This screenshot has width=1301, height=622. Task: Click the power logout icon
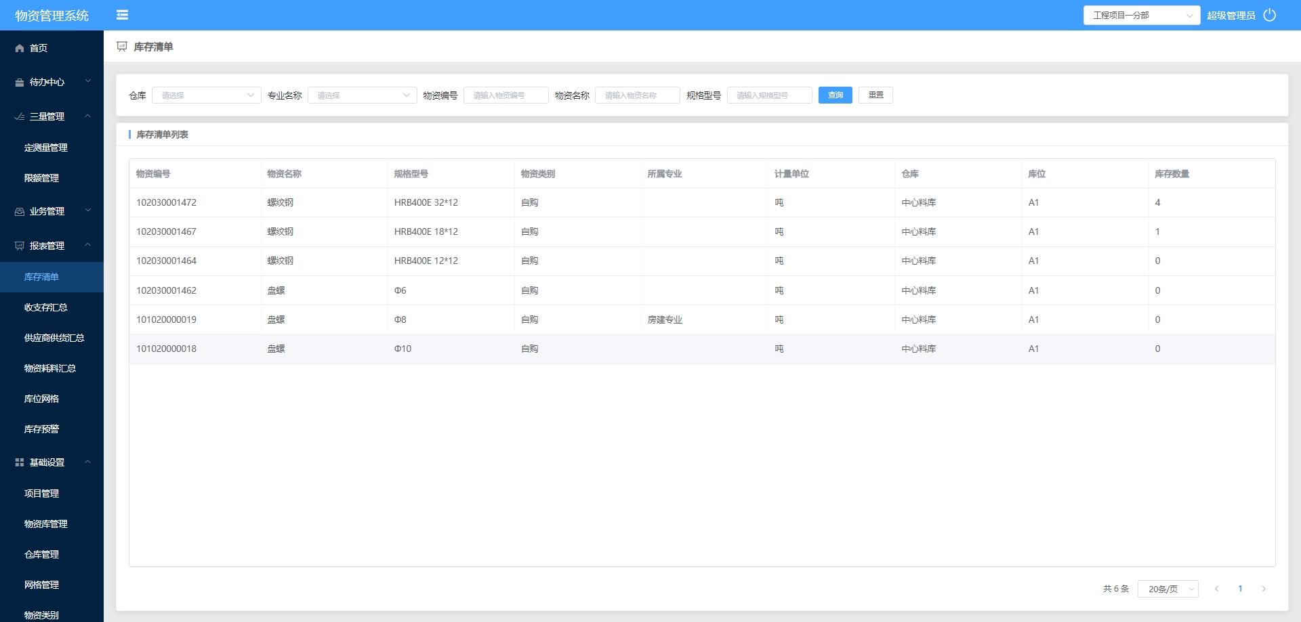[1270, 15]
